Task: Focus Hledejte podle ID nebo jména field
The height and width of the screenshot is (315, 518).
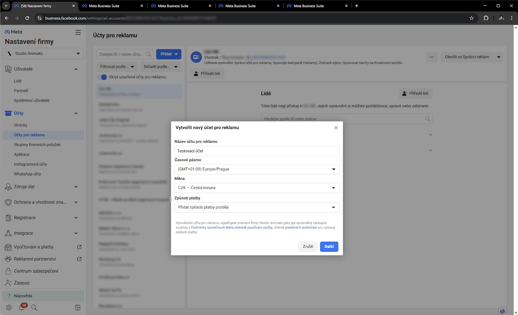Action: tap(347, 119)
